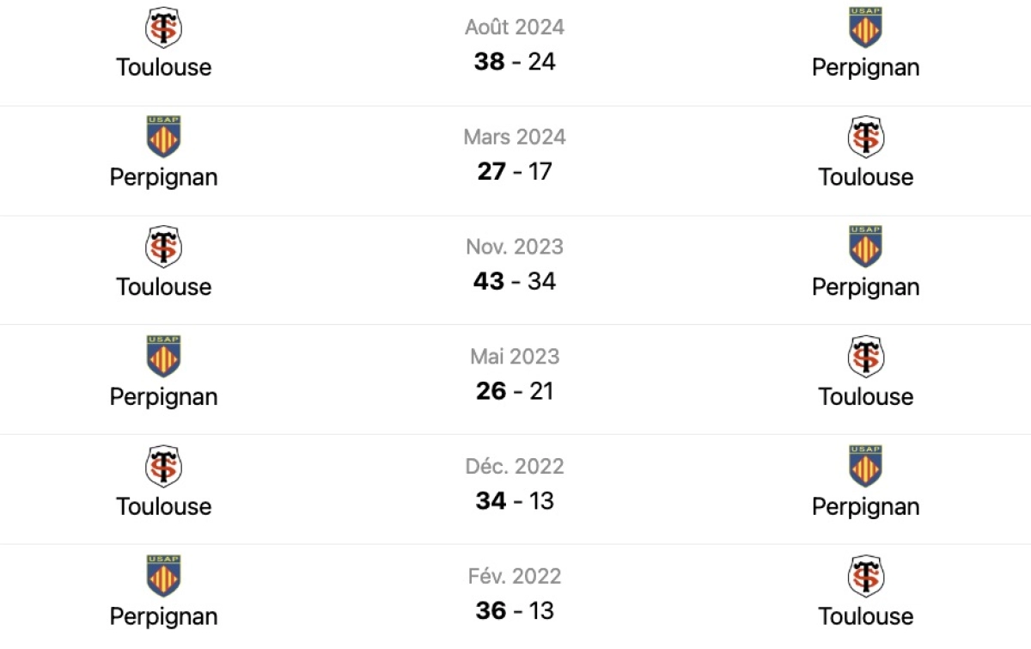Screen dimensions: 1031x649
Task: Click Toulouse logo in Déc. 2022 match
Action: pos(163,467)
